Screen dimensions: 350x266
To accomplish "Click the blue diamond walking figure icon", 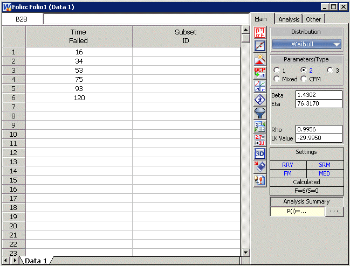I will [x=260, y=100].
